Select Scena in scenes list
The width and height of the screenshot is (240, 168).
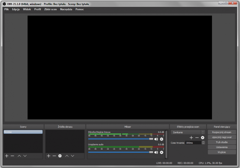tap(23, 132)
